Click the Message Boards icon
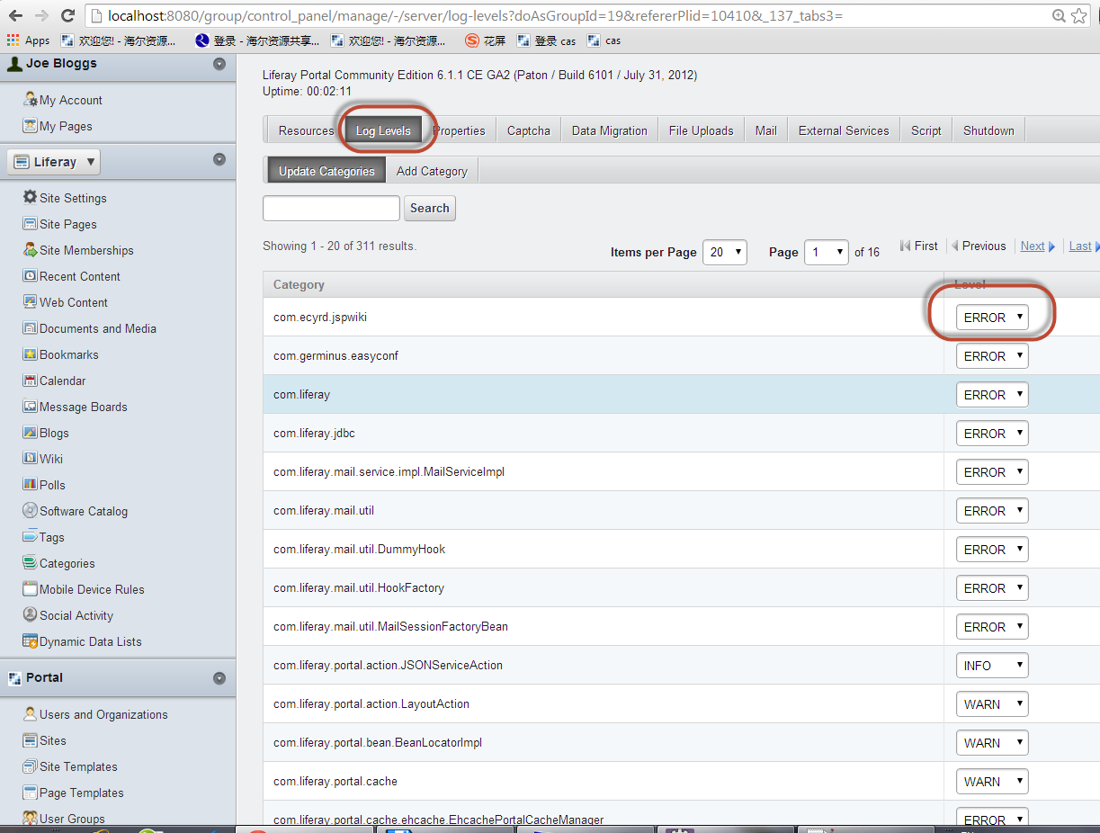The image size is (1100, 833). tap(31, 407)
